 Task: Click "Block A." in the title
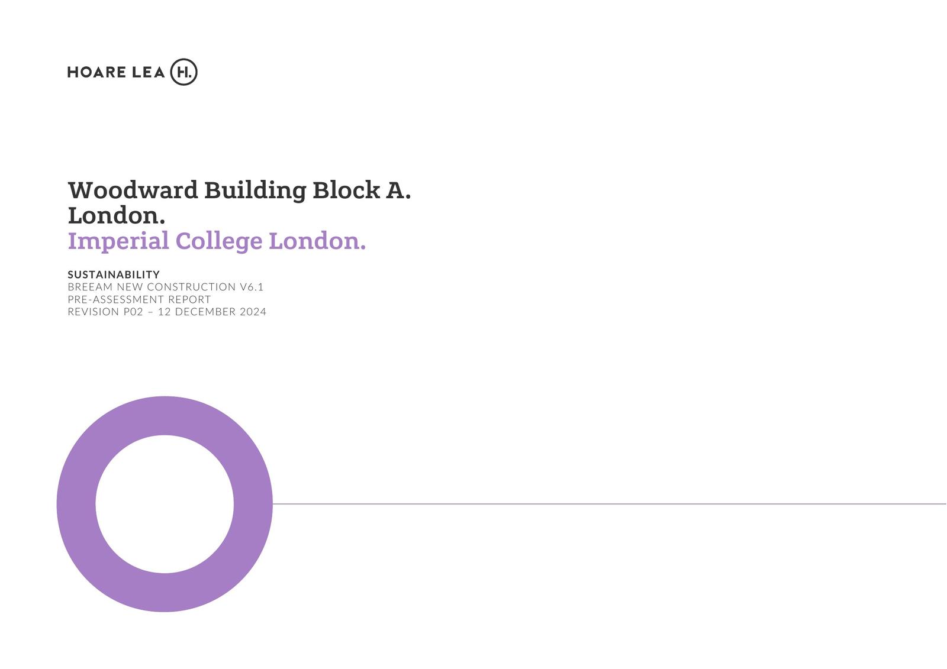click(361, 190)
